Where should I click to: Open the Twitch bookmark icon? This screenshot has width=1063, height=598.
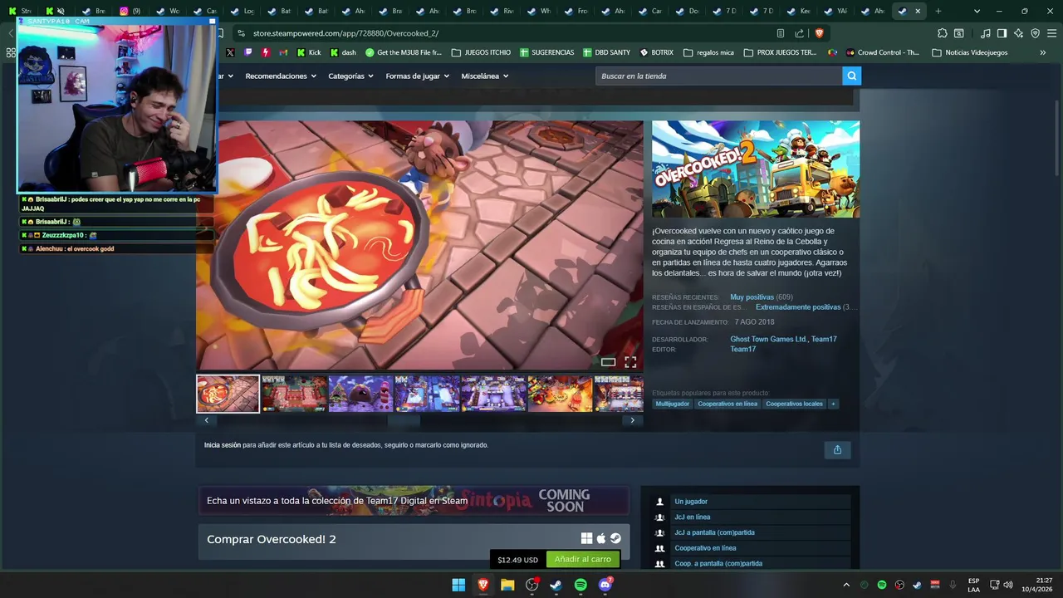247,52
